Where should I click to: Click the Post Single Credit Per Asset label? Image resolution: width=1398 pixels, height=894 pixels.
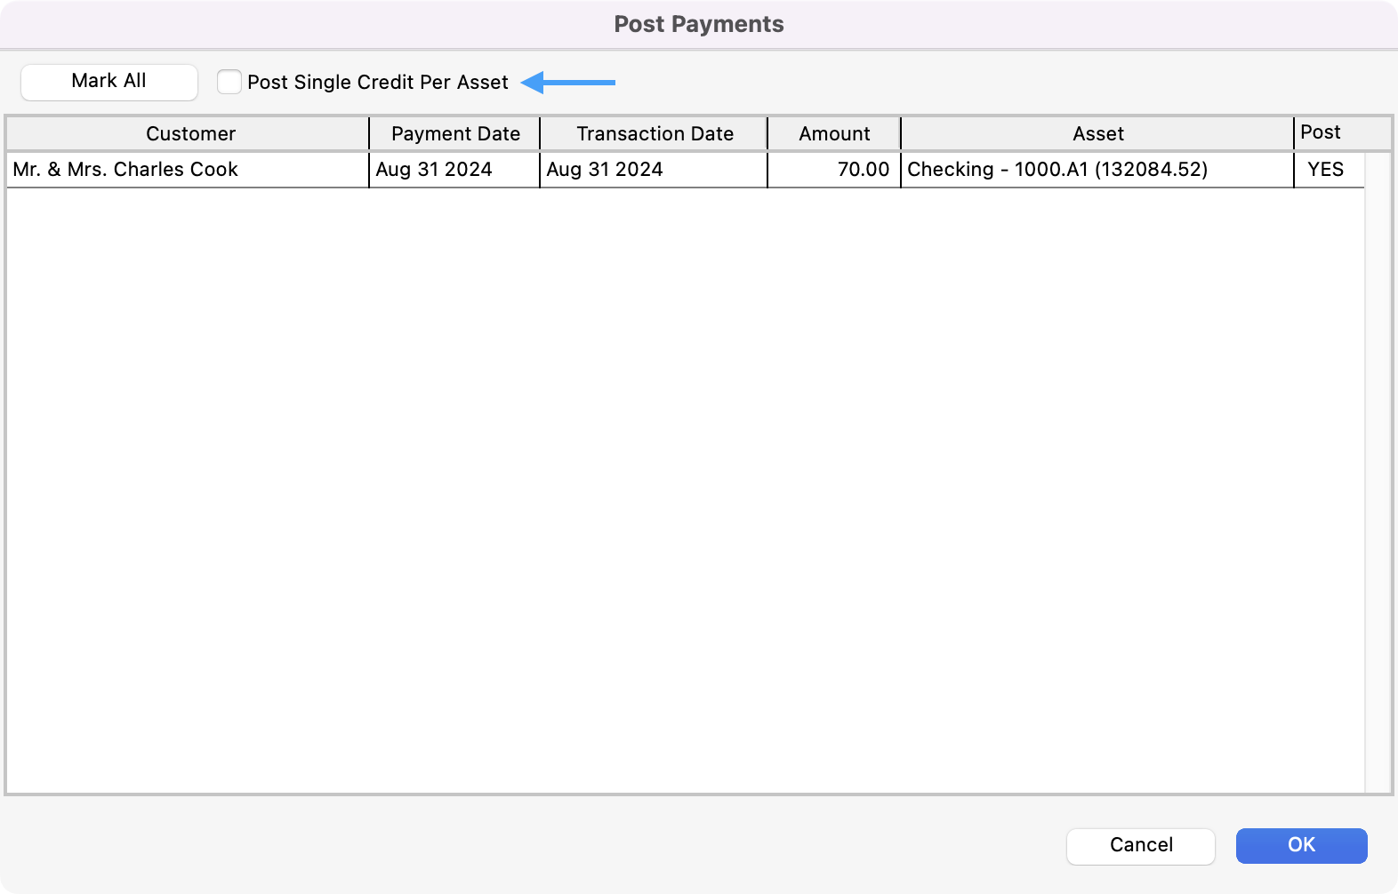point(377,83)
